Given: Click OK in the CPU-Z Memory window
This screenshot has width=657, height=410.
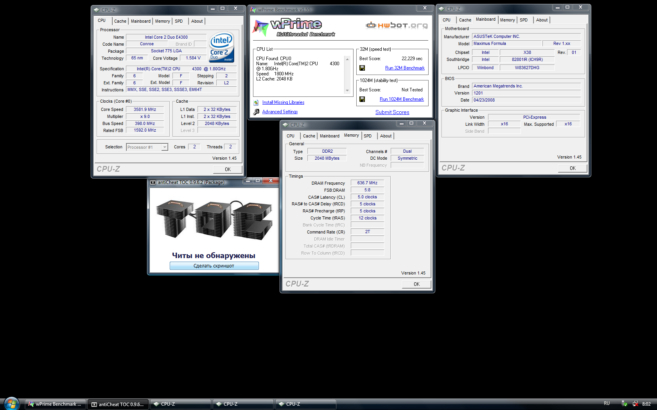Looking at the screenshot, I should [x=416, y=284].
